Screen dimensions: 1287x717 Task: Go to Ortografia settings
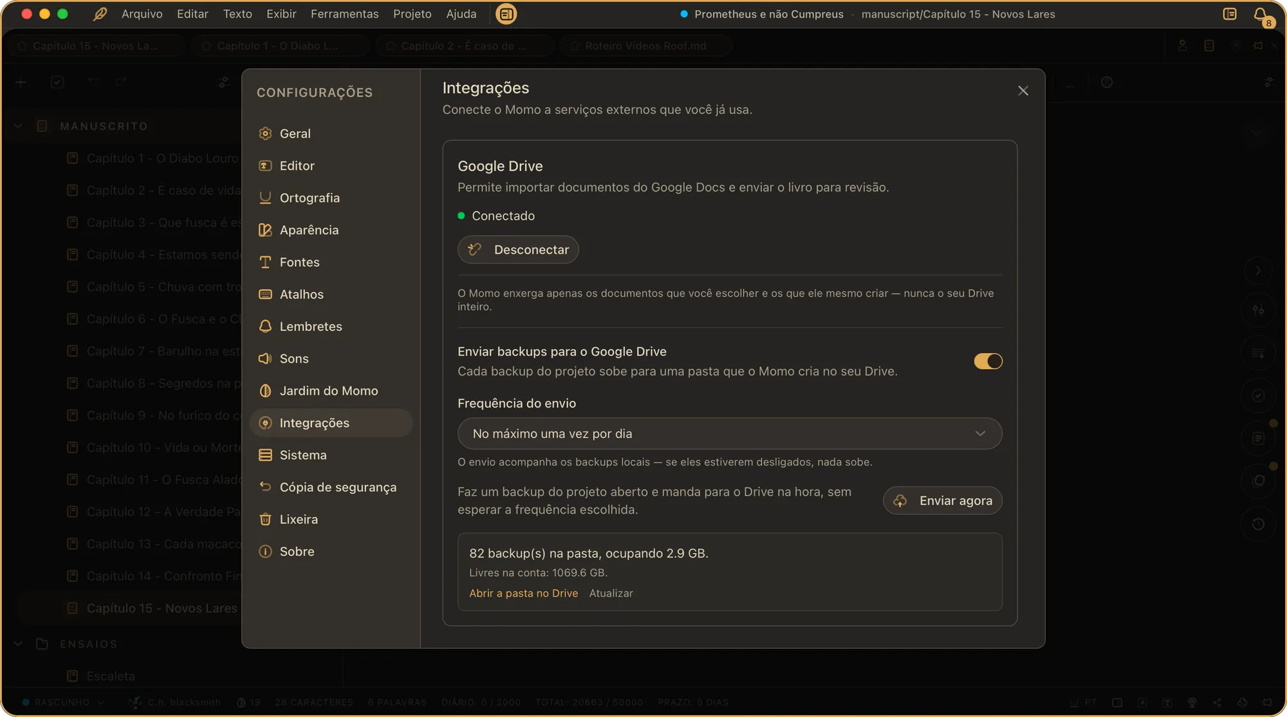pyautogui.click(x=331, y=198)
